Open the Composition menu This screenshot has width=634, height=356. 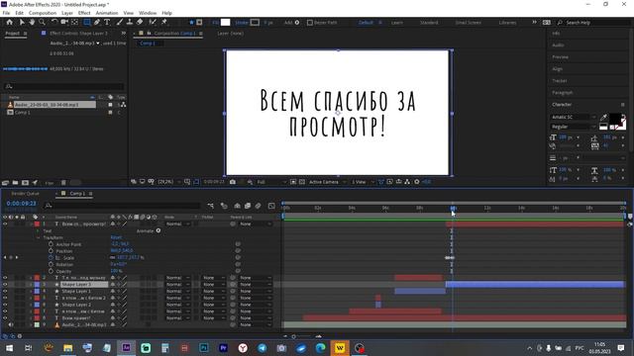click(x=42, y=13)
